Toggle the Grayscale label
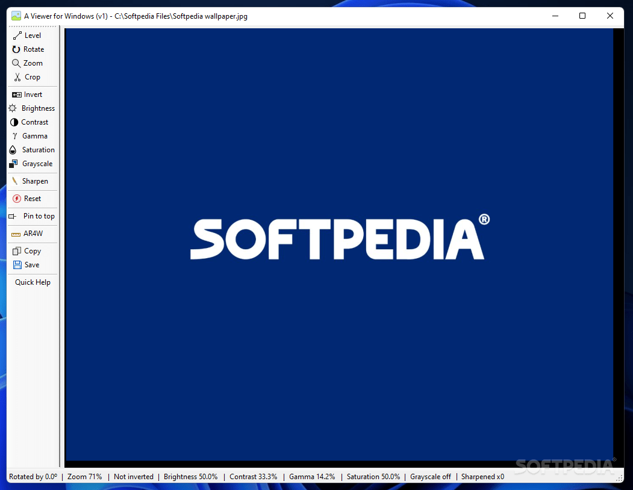The width and height of the screenshot is (633, 490). click(x=37, y=164)
